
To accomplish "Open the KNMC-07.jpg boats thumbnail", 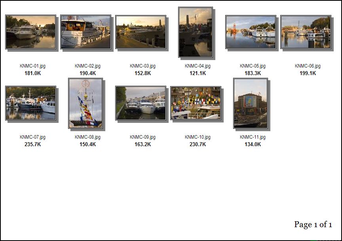I will pos(31,103).
